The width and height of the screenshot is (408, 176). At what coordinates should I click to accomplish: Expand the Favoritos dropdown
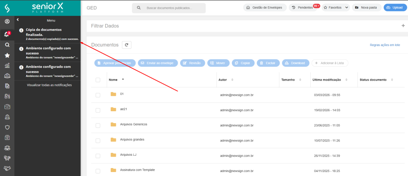click(335, 8)
